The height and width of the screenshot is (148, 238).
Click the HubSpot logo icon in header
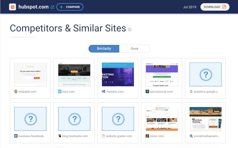point(13,7)
